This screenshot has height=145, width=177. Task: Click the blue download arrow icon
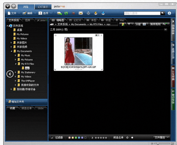click(x=103, y=13)
